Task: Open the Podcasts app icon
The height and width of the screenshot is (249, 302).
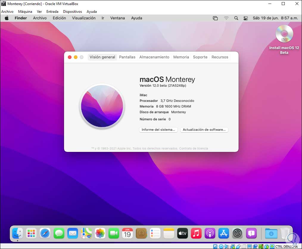Action: [x=210, y=234]
